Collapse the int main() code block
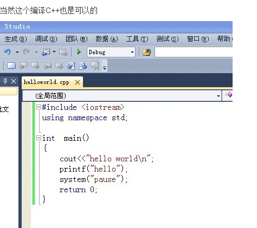This screenshot has height=228, width=257. coord(38,138)
